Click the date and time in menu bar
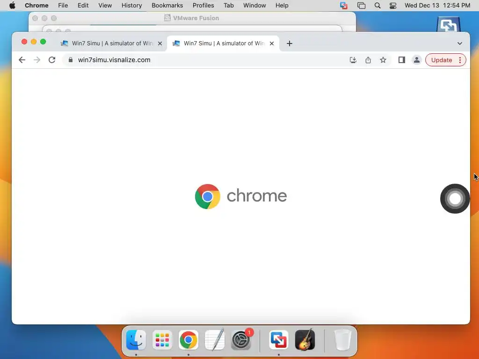Viewport: 479px width, 359px height. pyautogui.click(x=437, y=6)
